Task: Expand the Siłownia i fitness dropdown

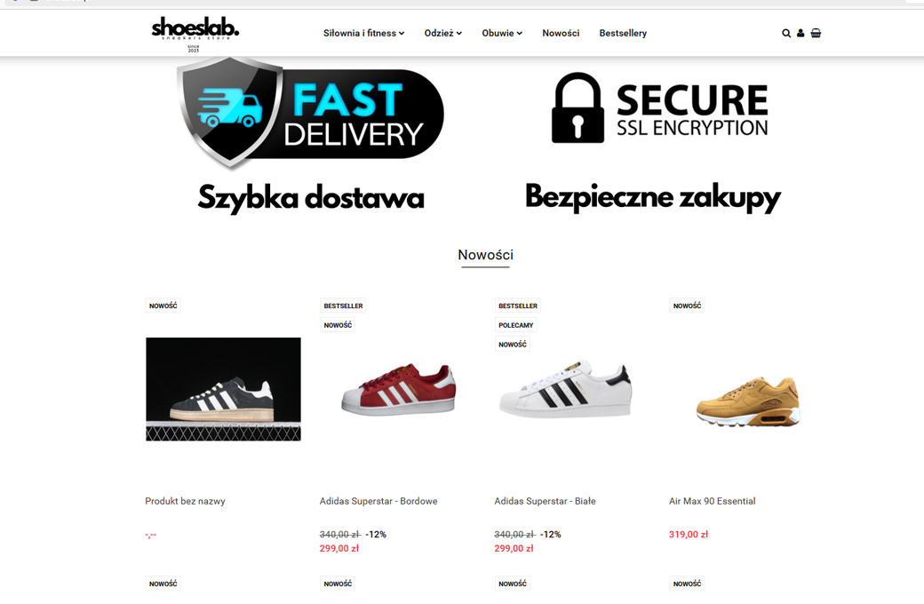Action: tap(363, 33)
